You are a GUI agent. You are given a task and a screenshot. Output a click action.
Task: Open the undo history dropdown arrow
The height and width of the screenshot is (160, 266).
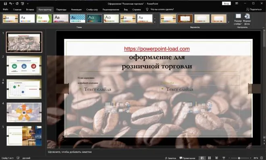coord(13,4)
